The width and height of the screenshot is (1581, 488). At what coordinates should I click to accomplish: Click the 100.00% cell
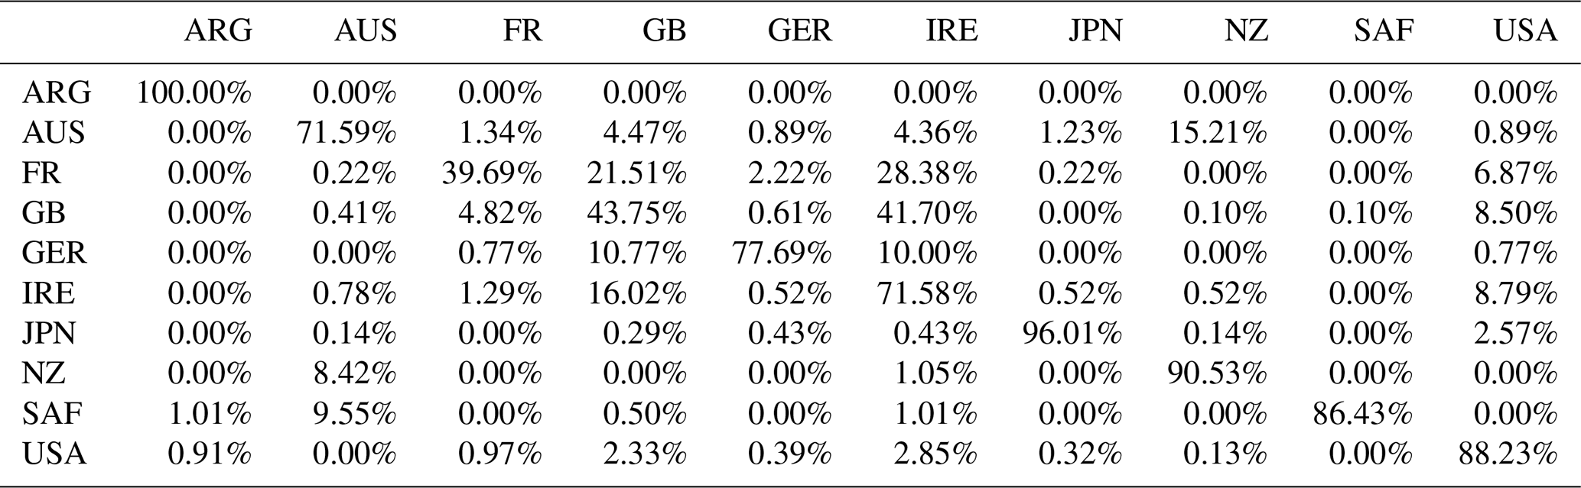coord(194,93)
